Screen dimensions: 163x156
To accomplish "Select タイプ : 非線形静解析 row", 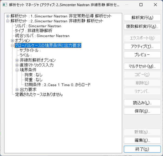I will (x=34, y=31).
